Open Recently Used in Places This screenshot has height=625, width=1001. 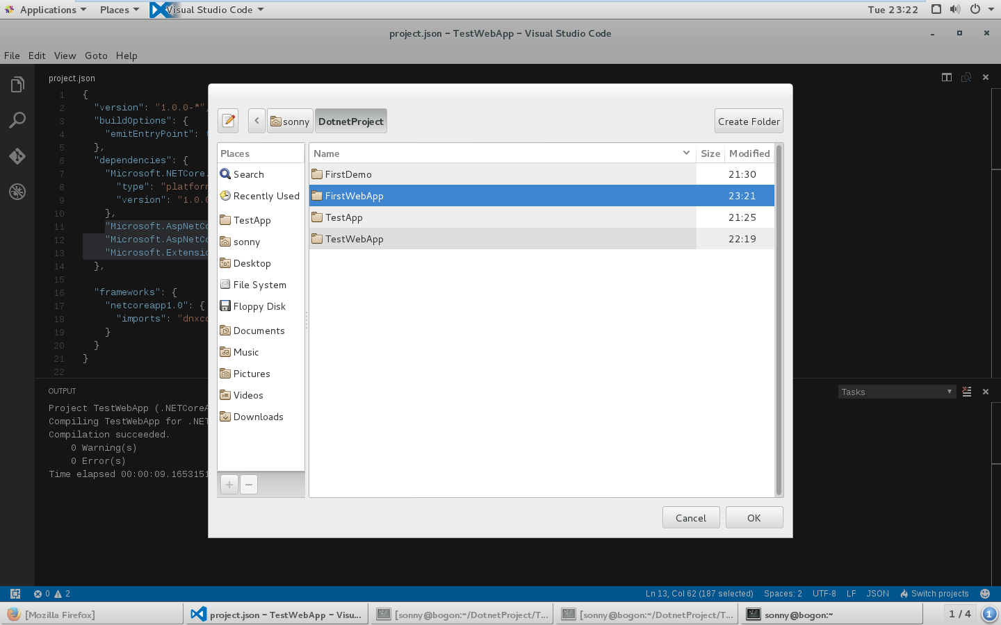(261, 196)
